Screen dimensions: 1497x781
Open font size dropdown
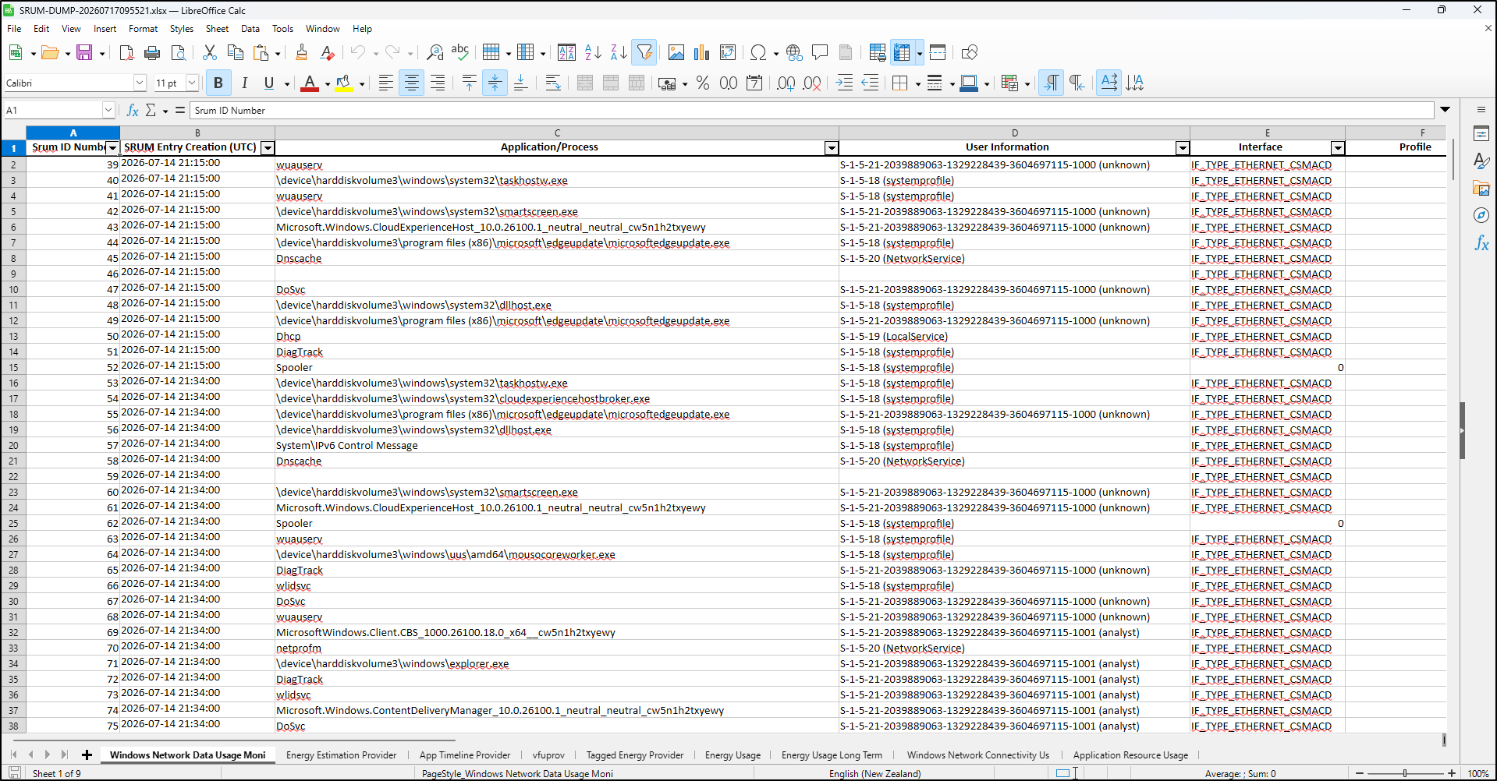(192, 83)
